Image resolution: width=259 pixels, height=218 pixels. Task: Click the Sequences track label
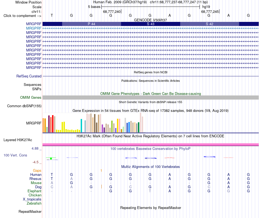click(x=32, y=85)
